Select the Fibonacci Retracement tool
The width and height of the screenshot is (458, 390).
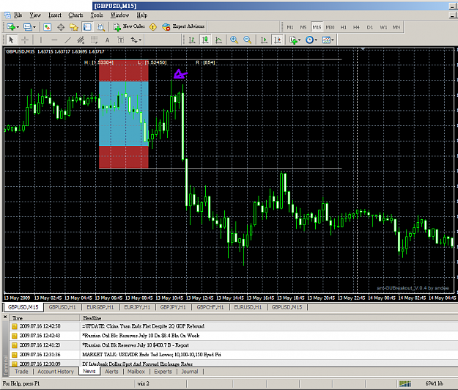tap(94, 40)
